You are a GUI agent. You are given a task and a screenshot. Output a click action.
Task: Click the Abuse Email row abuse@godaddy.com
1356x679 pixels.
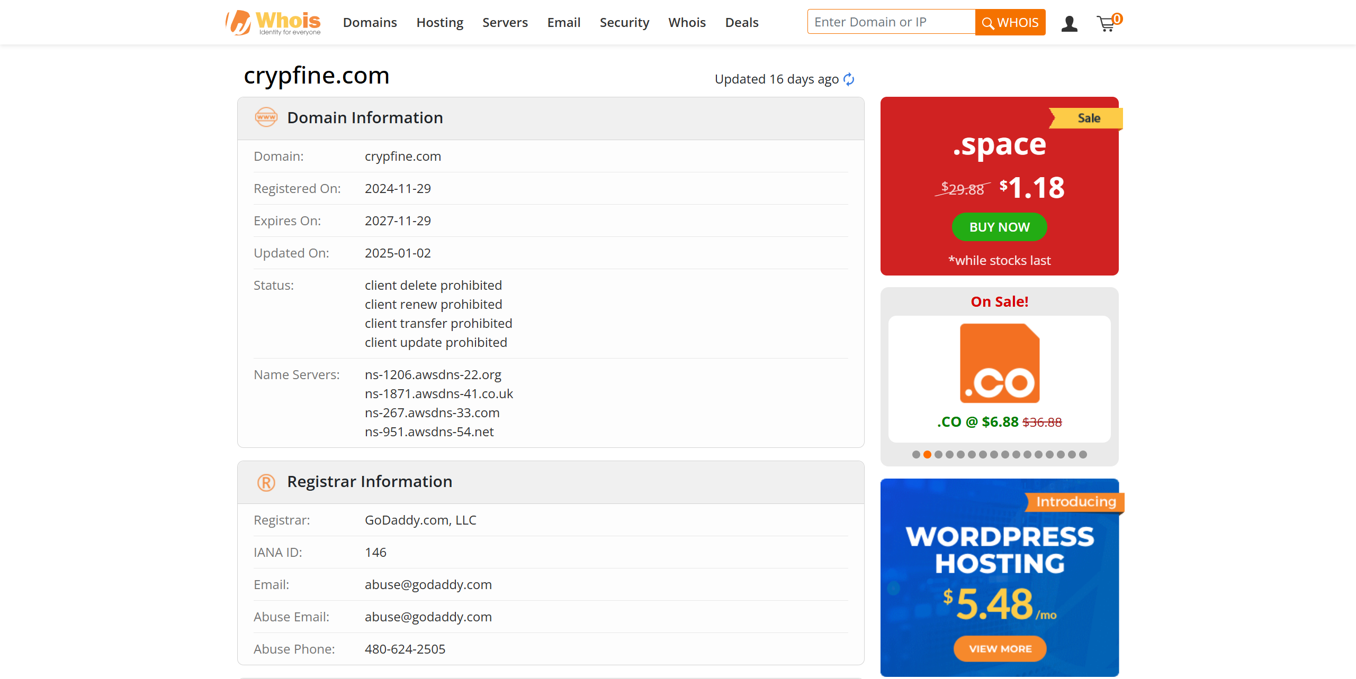428,617
